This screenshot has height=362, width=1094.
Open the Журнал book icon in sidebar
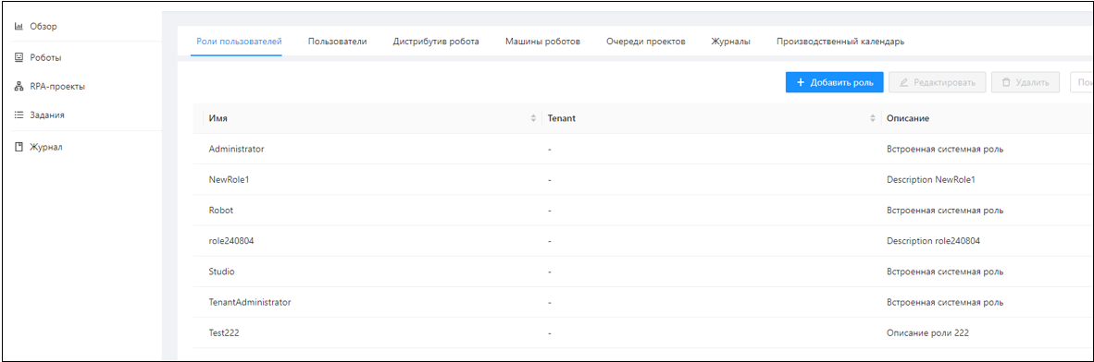[x=19, y=147]
